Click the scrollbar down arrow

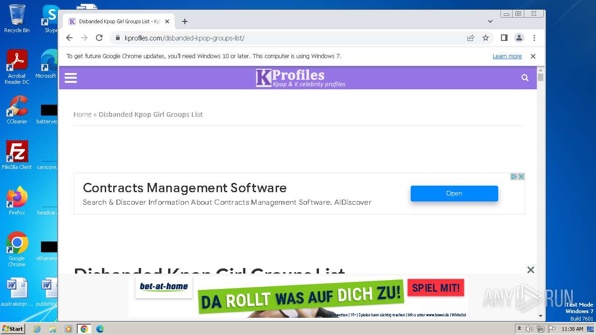pos(541,315)
